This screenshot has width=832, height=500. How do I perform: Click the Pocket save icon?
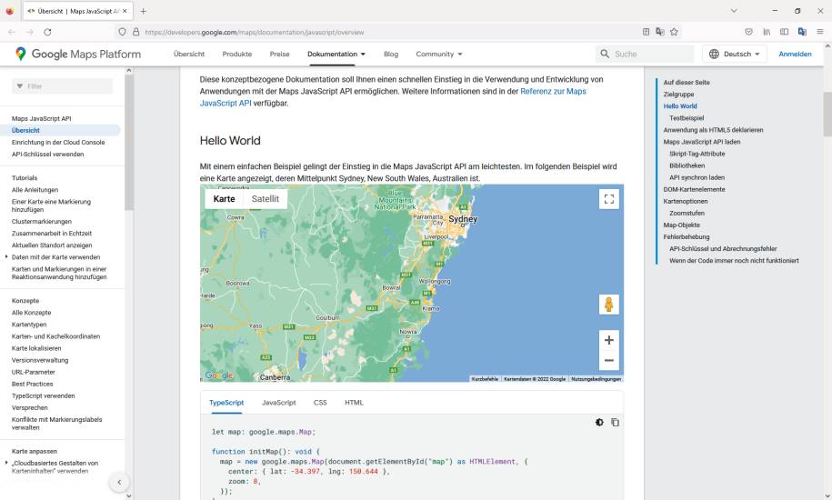pyautogui.click(x=748, y=32)
